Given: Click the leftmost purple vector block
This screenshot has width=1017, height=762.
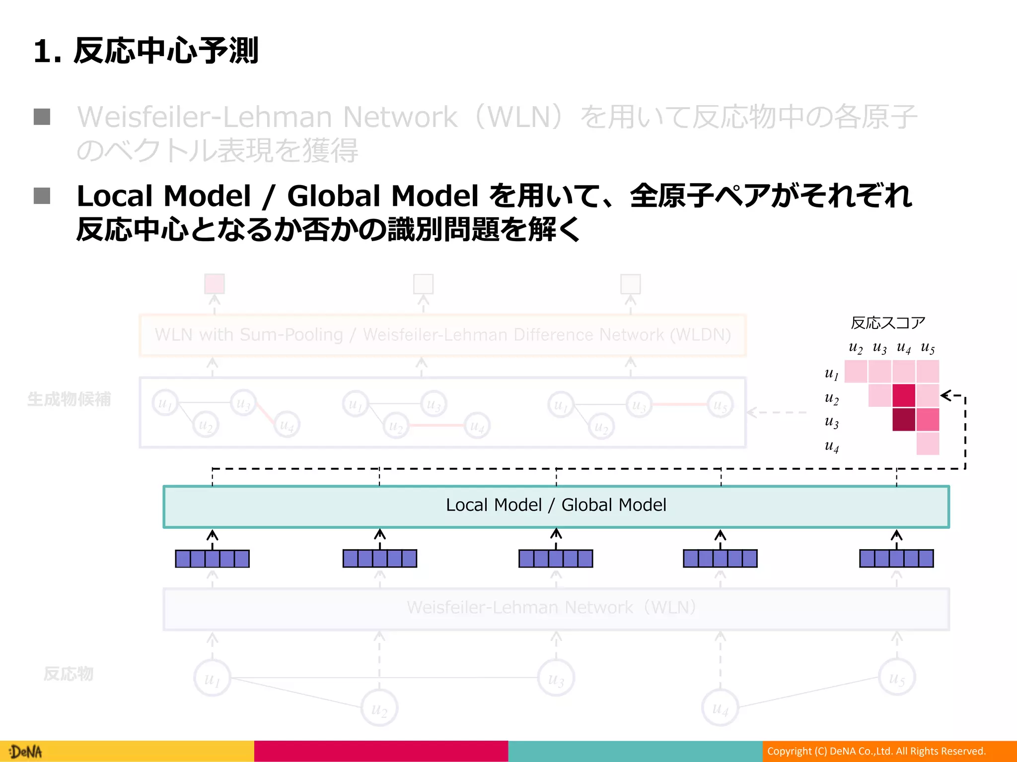Looking at the screenshot, I should tap(212, 559).
